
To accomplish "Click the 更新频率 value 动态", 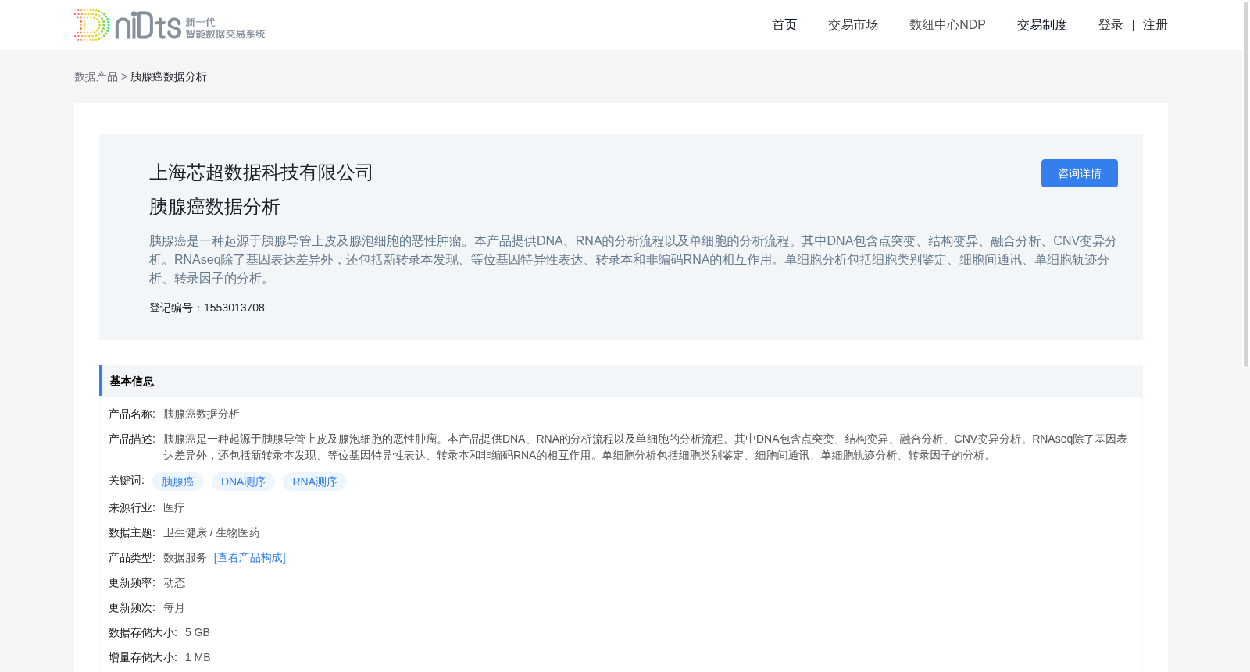I will pos(174,582).
